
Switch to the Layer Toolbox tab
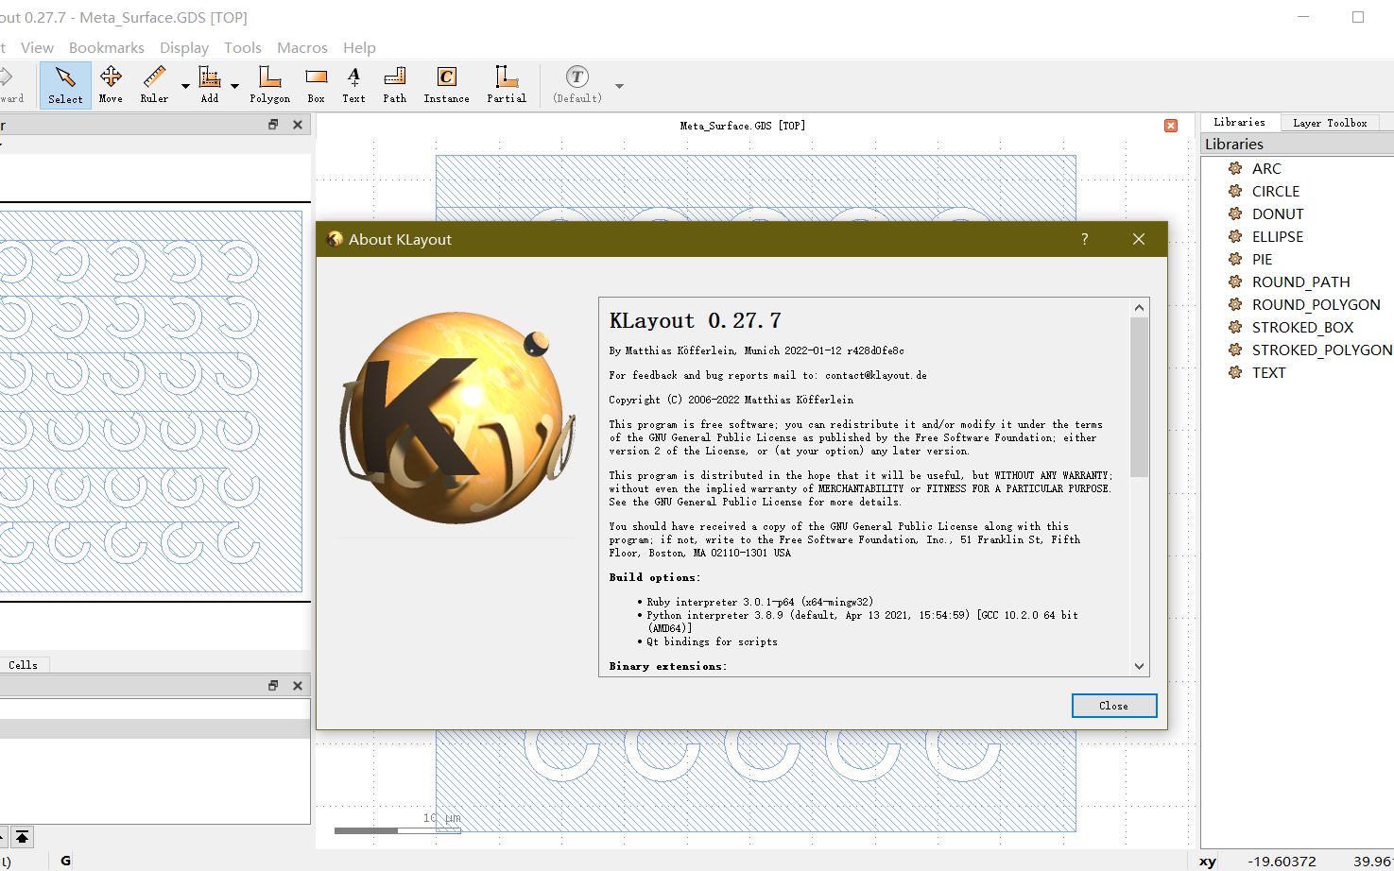[1330, 123]
